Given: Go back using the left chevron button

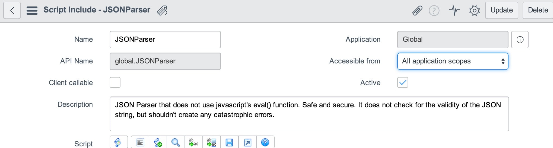Looking at the screenshot, I should 12,10.
